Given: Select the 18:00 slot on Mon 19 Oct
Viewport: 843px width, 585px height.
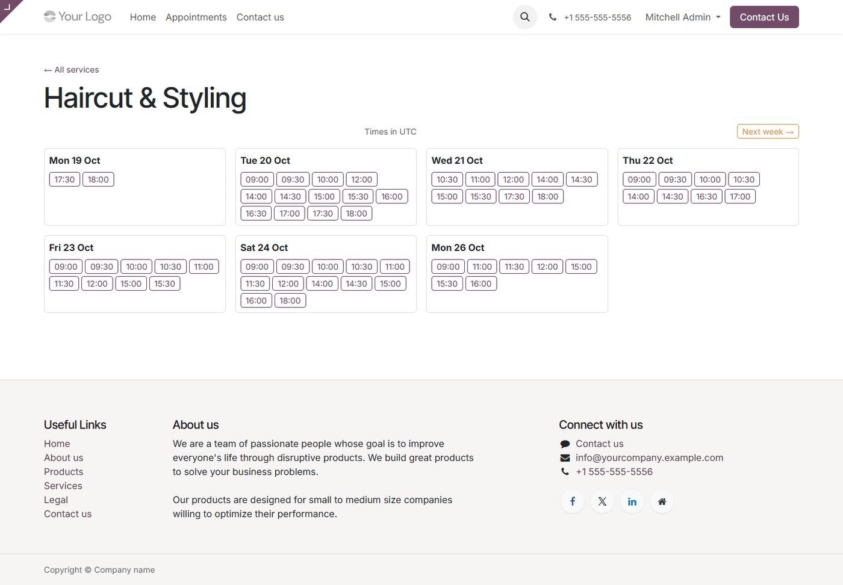Looking at the screenshot, I should 98,179.
